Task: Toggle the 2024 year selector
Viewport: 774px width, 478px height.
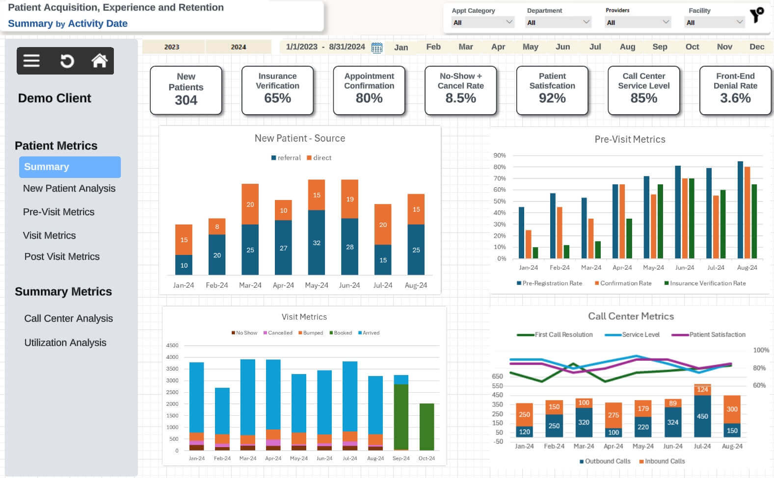Action: (239, 47)
